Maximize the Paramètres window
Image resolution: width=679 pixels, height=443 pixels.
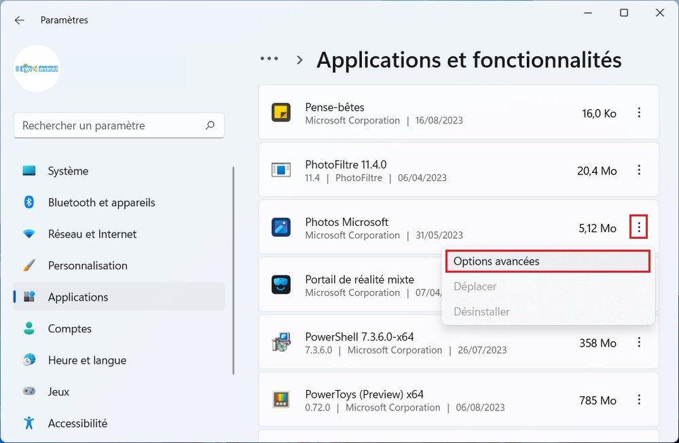[624, 13]
